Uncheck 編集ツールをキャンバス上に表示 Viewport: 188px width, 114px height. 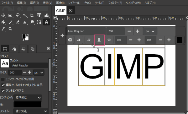3,85
